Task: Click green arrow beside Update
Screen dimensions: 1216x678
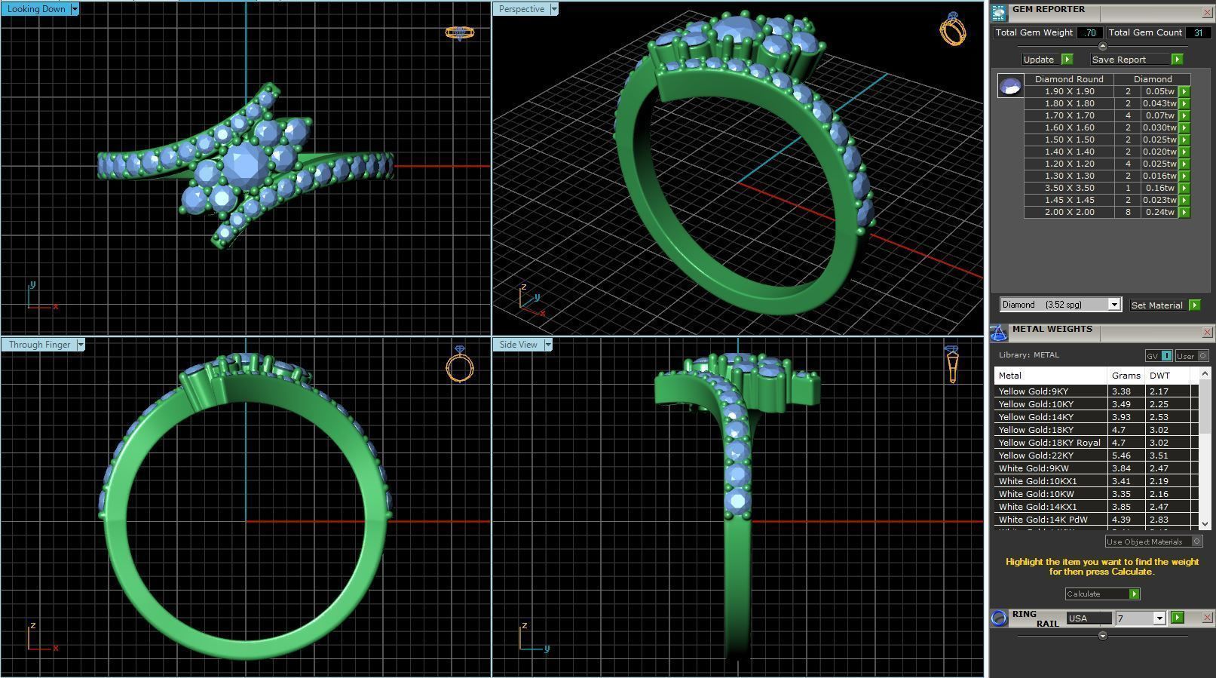Action: [1067, 60]
